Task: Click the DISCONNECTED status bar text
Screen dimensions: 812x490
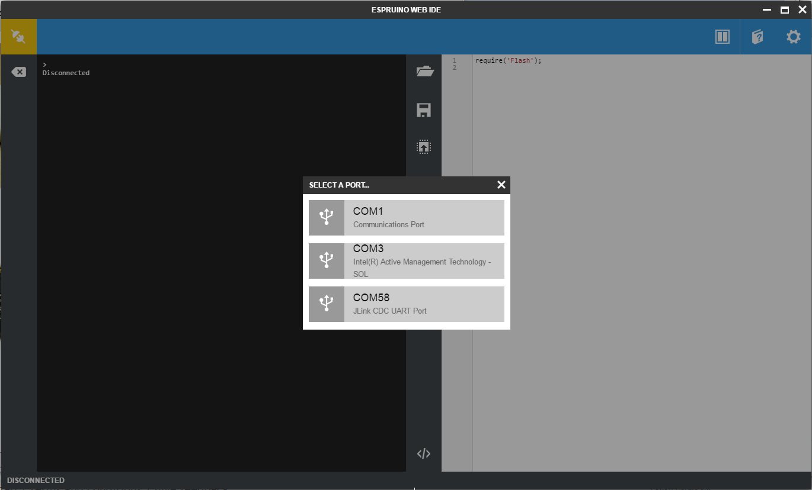Action: tap(36, 481)
